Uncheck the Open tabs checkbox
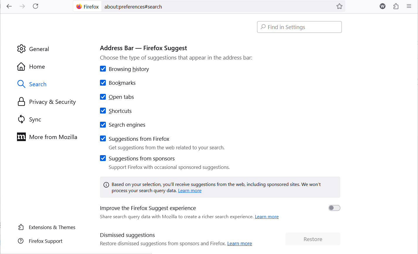Image resolution: width=418 pixels, height=254 pixels. 103,96
